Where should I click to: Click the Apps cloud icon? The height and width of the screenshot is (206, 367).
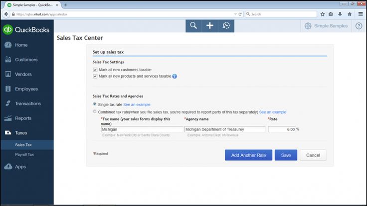pyautogui.click(x=8, y=167)
